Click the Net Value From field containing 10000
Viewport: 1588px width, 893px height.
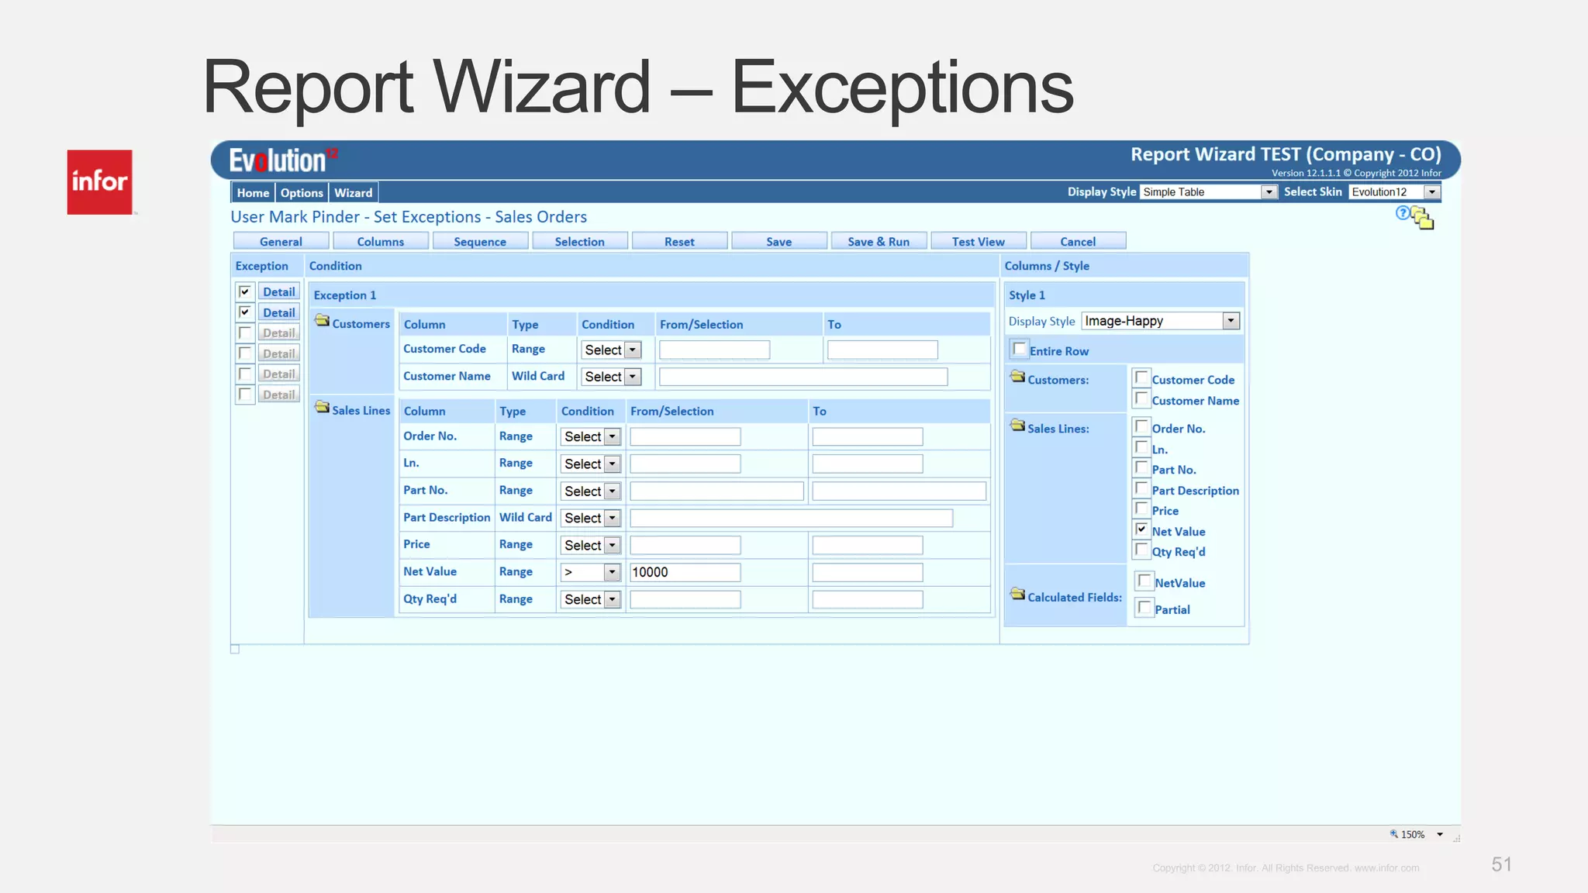click(x=685, y=572)
